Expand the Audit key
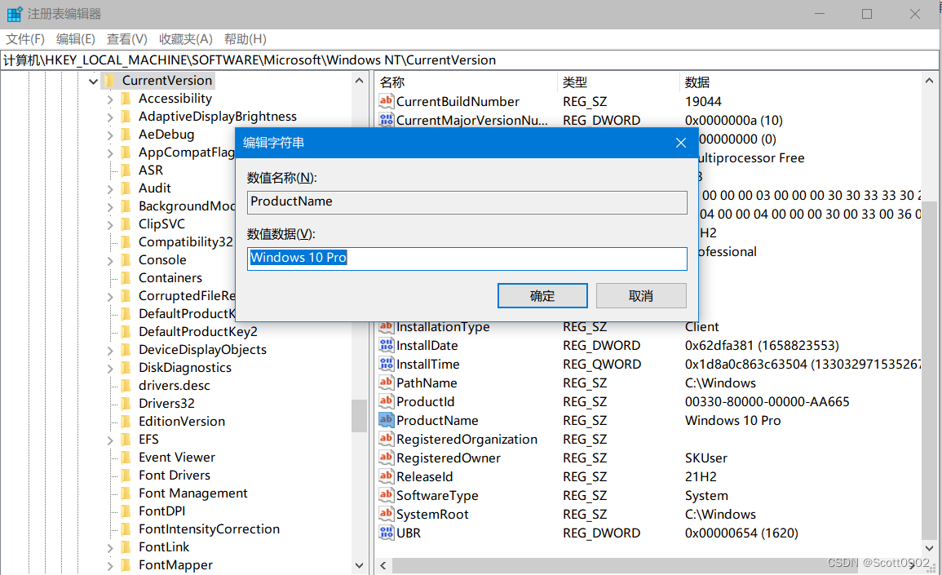This screenshot has width=942, height=575. tap(110, 188)
